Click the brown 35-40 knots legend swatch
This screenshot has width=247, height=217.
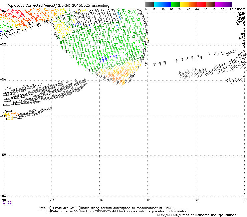(x=210, y=4)
